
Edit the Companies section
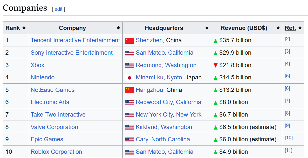tap(58, 9)
